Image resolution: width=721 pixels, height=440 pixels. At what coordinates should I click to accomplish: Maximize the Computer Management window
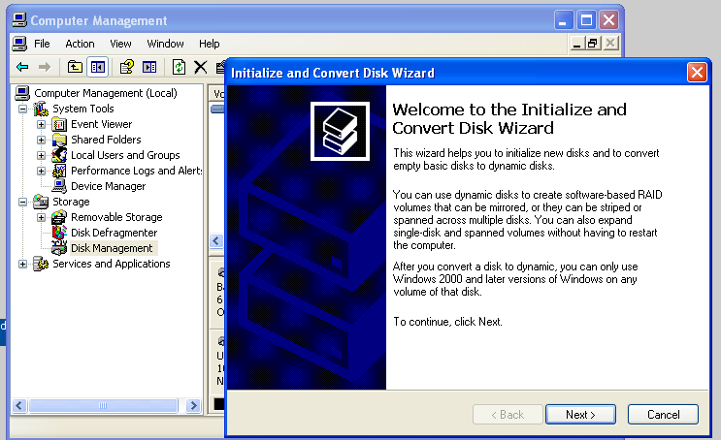coord(586,19)
